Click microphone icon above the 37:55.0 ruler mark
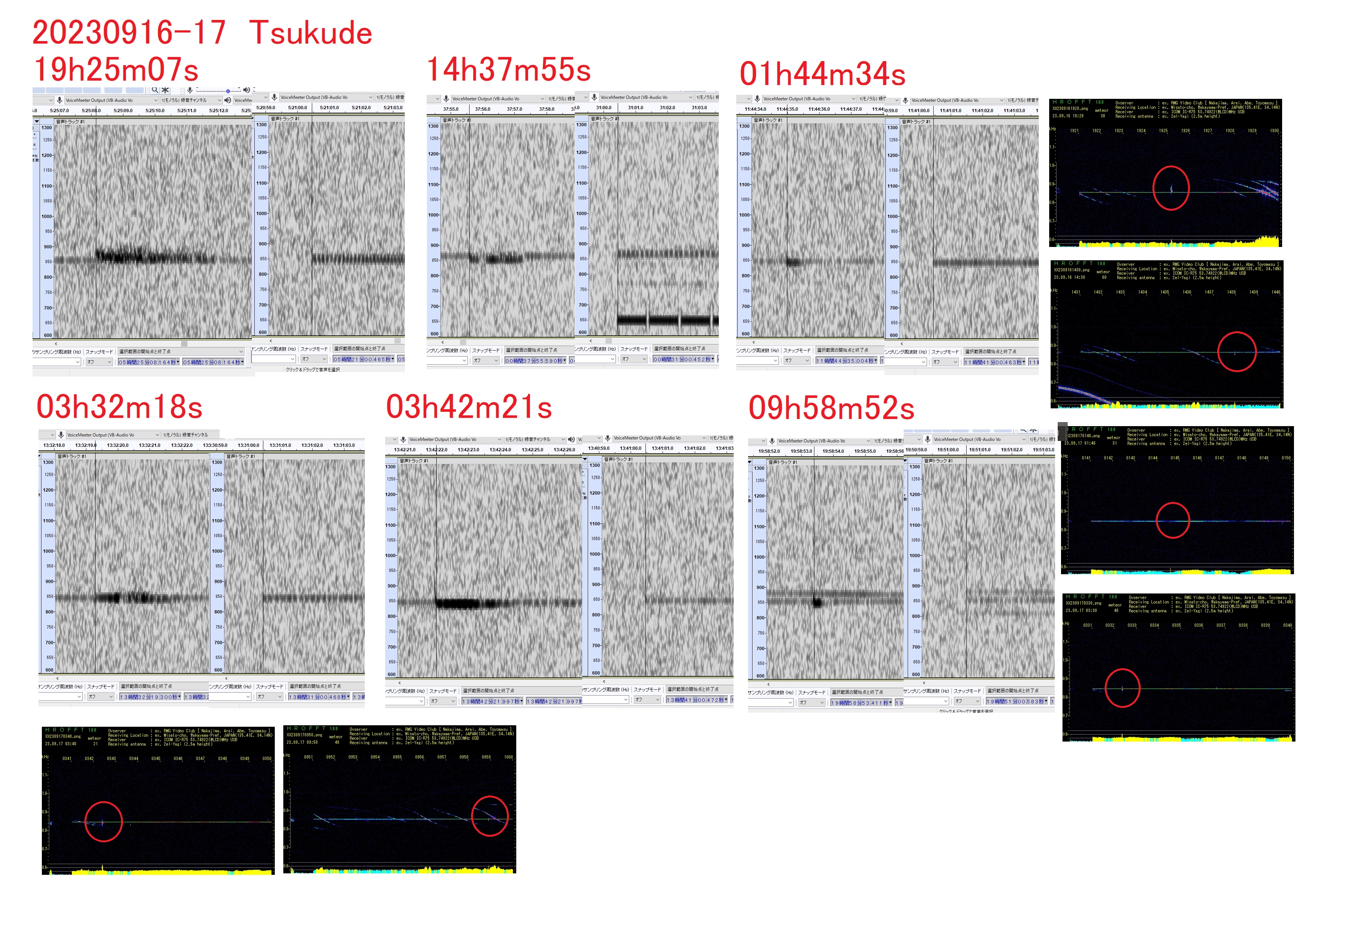The height and width of the screenshot is (930, 1351). [x=446, y=98]
